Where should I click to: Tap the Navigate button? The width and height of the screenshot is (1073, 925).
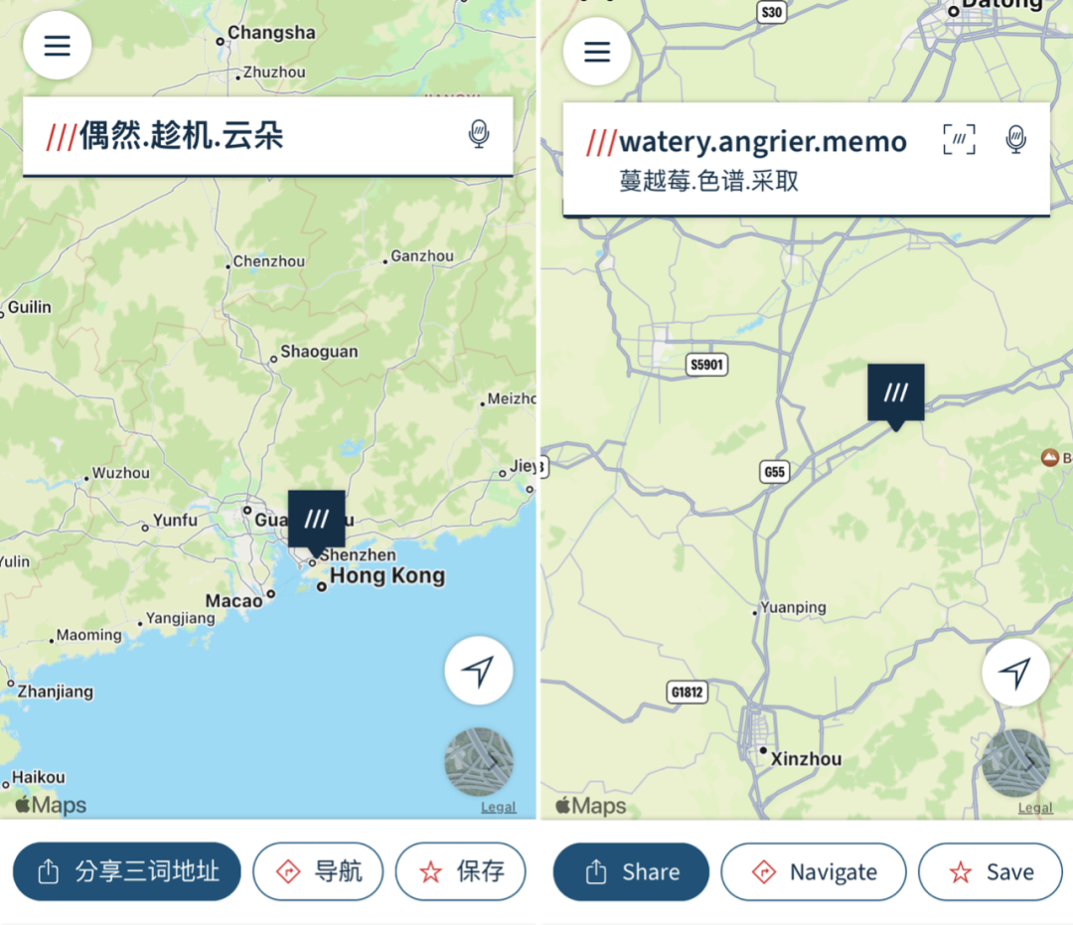[x=814, y=872]
